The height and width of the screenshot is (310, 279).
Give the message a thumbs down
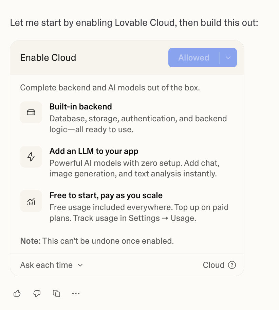pyautogui.click(x=37, y=293)
